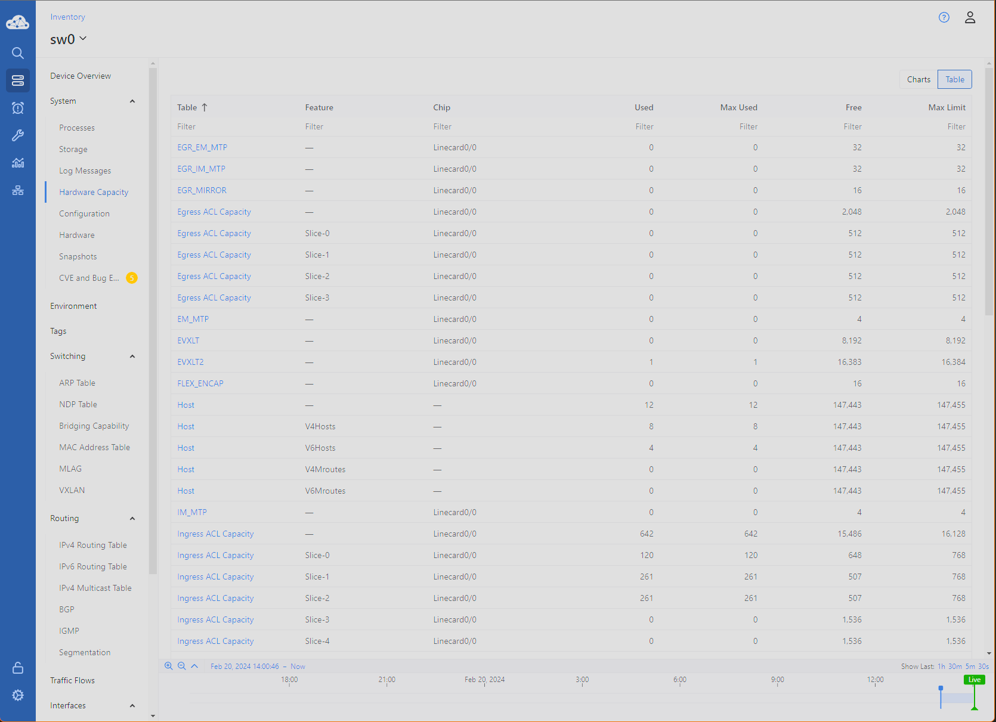Screen dimensions: 996x722
Task: Collapse the Switching section
Action: (x=132, y=356)
